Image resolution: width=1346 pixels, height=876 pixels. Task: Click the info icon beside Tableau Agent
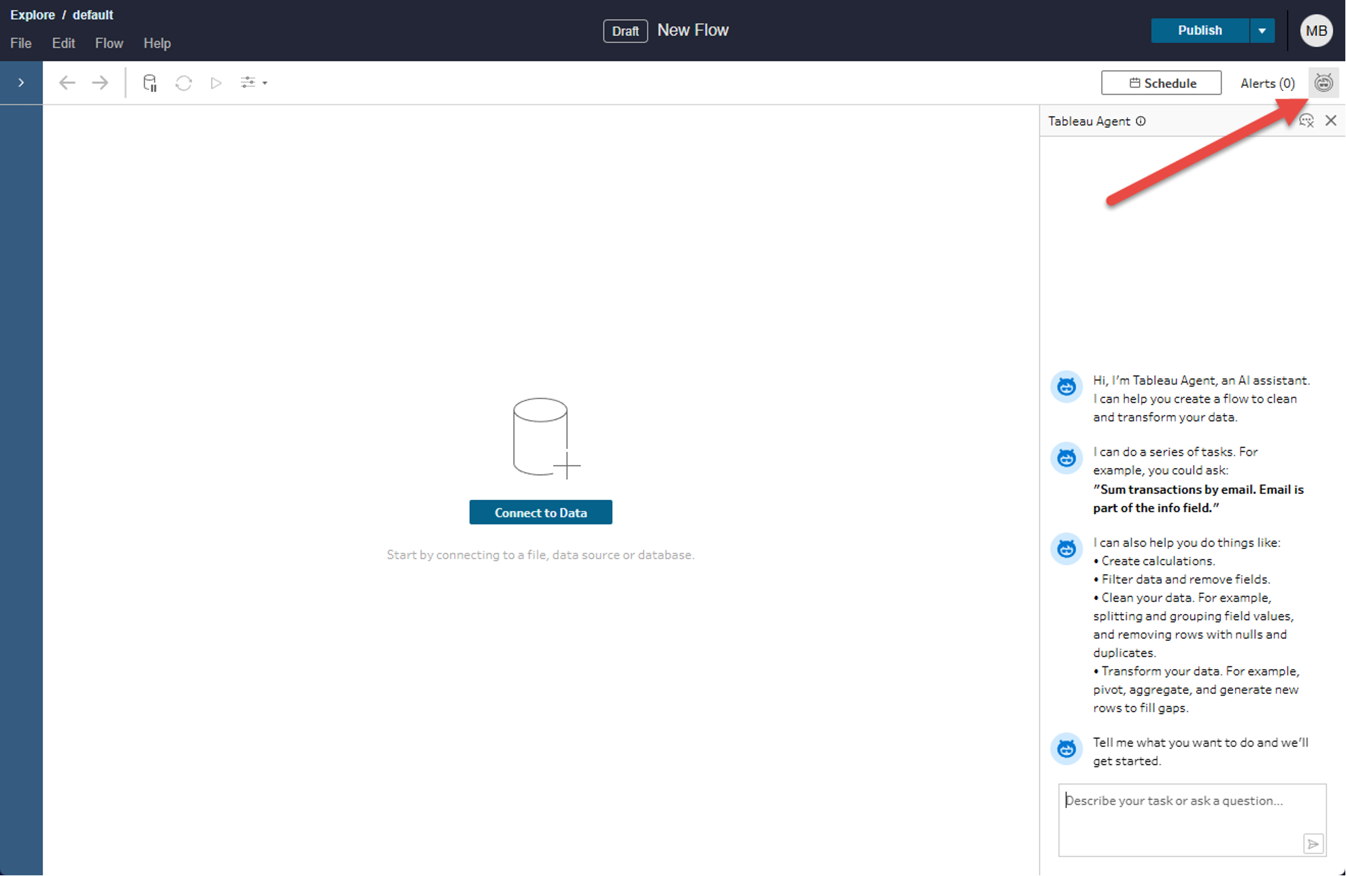[1141, 121]
